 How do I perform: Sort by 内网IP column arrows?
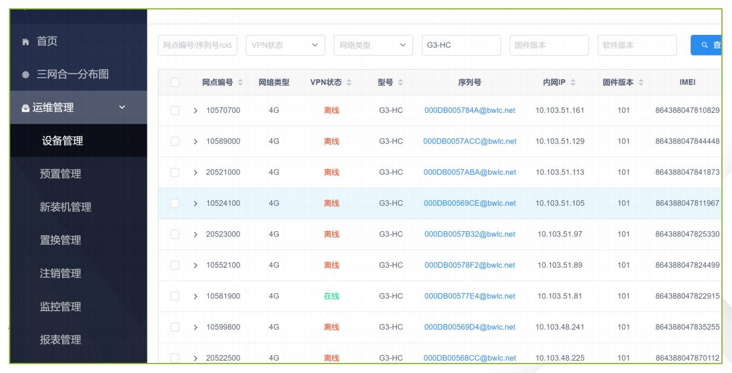pos(573,83)
